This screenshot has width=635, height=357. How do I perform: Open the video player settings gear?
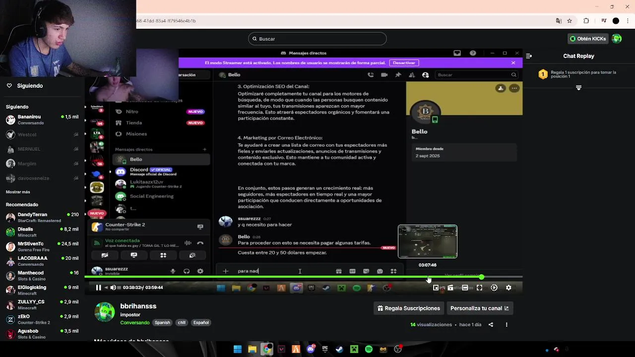point(508,288)
